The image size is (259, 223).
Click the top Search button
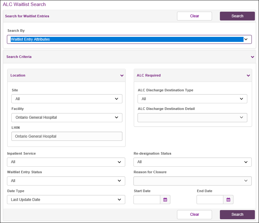tap(237, 16)
